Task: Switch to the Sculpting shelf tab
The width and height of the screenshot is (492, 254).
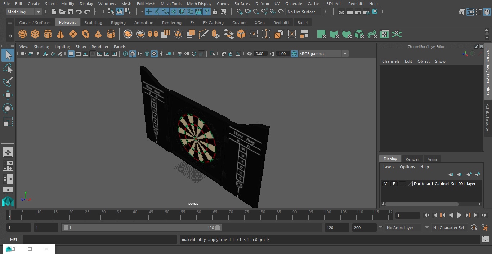Action: (93, 23)
